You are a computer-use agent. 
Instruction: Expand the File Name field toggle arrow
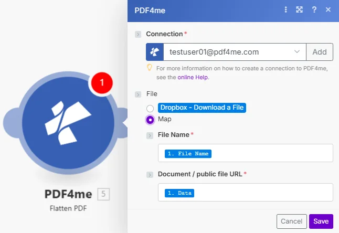click(150, 135)
